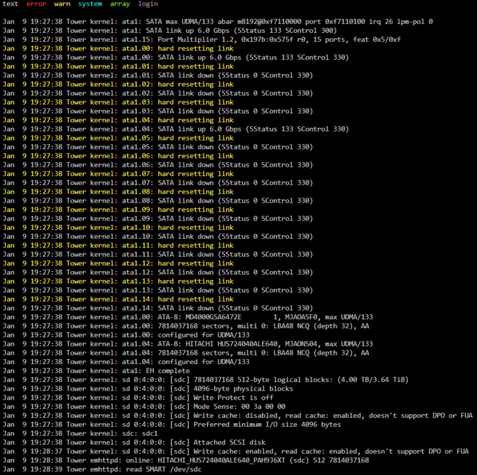The height and width of the screenshot is (475, 477).
Task: Click 'ata1.01: SATA link down' line
Action: coord(157,75)
